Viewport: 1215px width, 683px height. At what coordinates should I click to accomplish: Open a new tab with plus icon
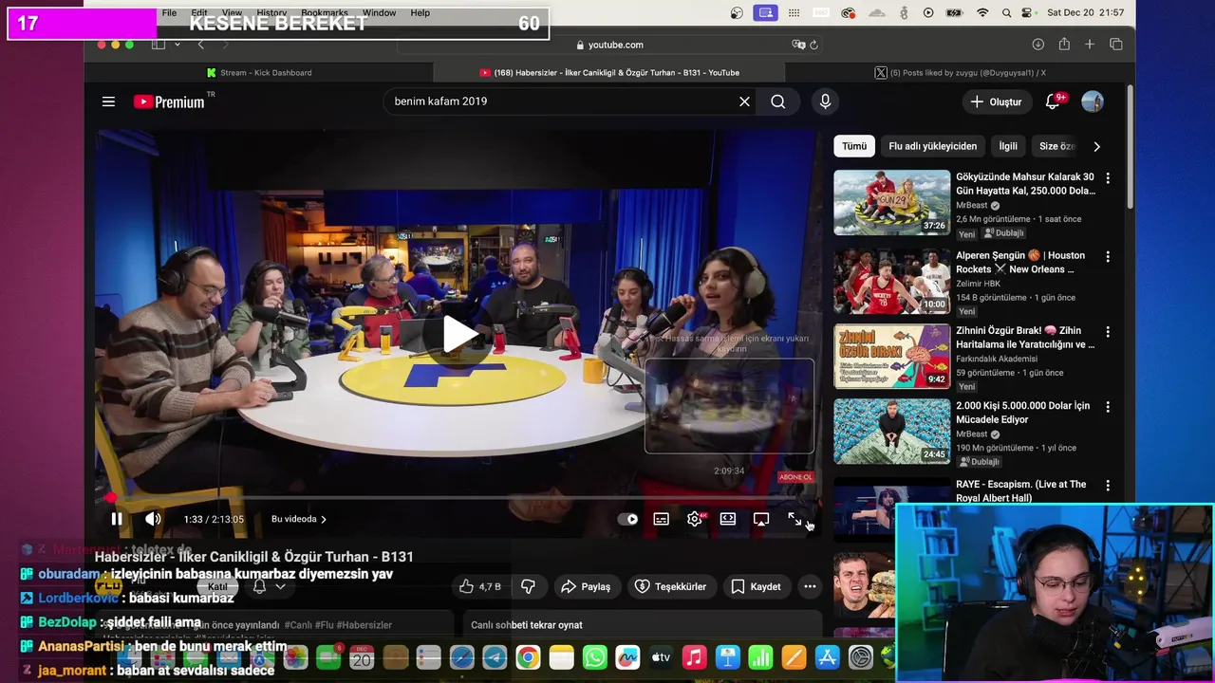(1090, 45)
